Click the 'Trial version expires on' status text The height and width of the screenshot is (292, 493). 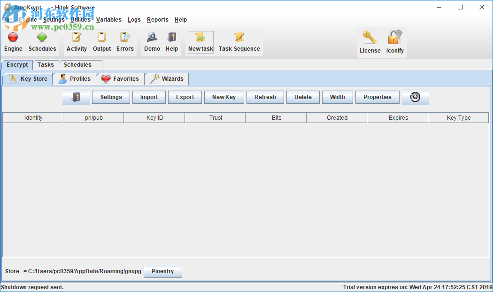417,287
